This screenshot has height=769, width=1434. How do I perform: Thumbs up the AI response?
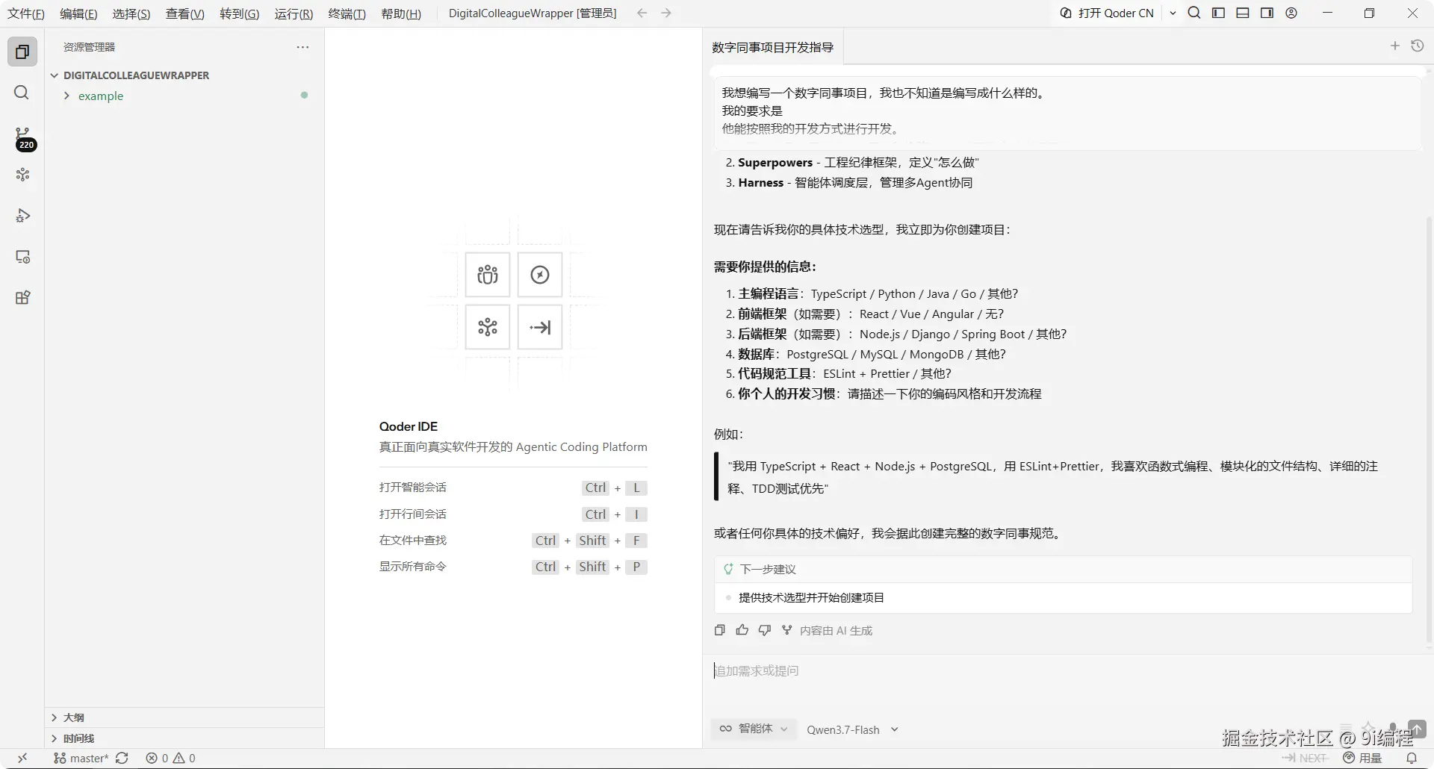(x=742, y=630)
